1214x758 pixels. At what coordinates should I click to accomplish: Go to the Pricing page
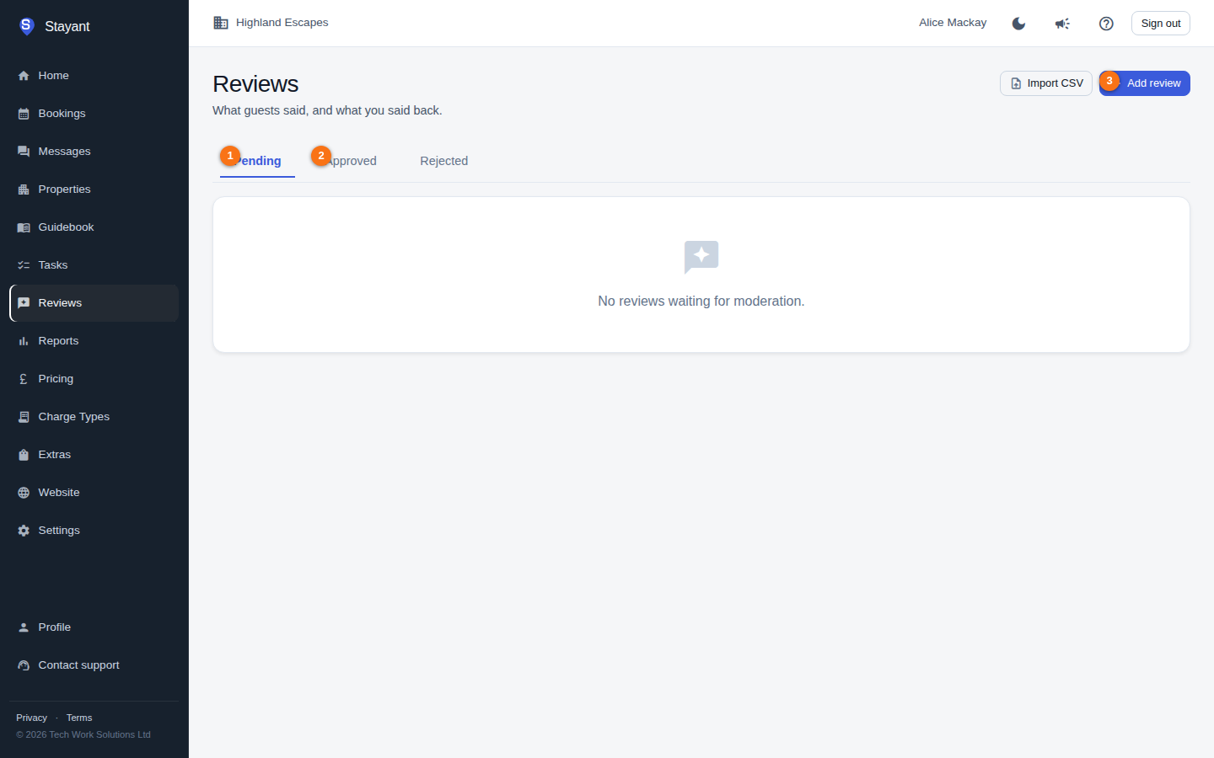[94, 379]
